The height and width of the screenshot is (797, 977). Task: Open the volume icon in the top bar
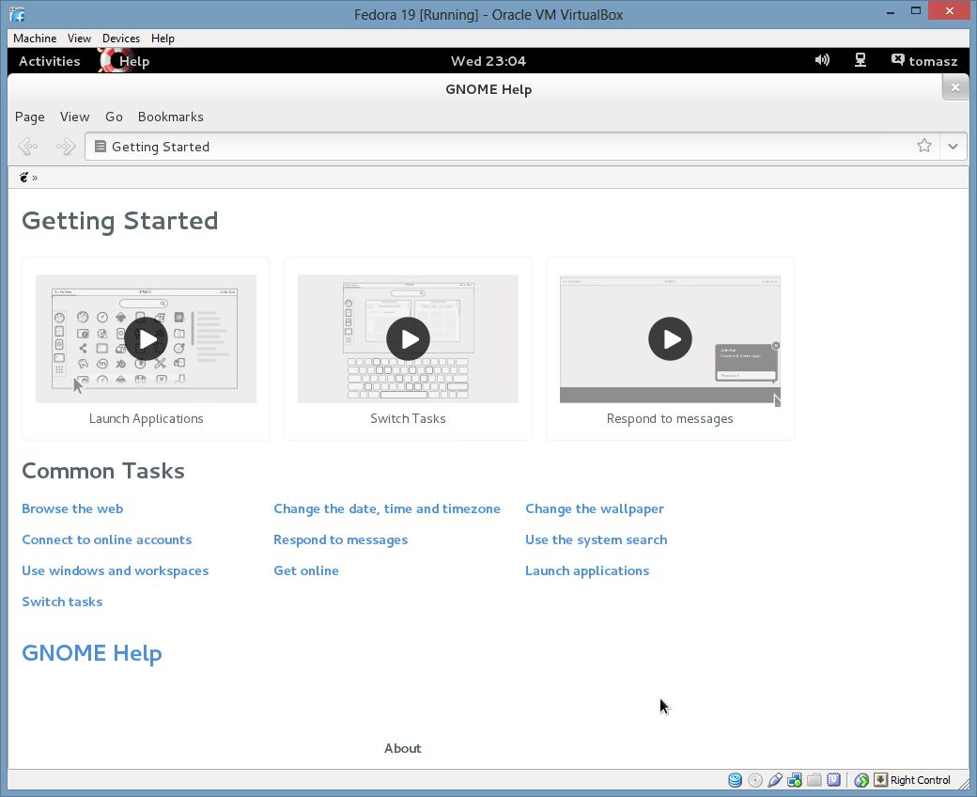(x=822, y=60)
